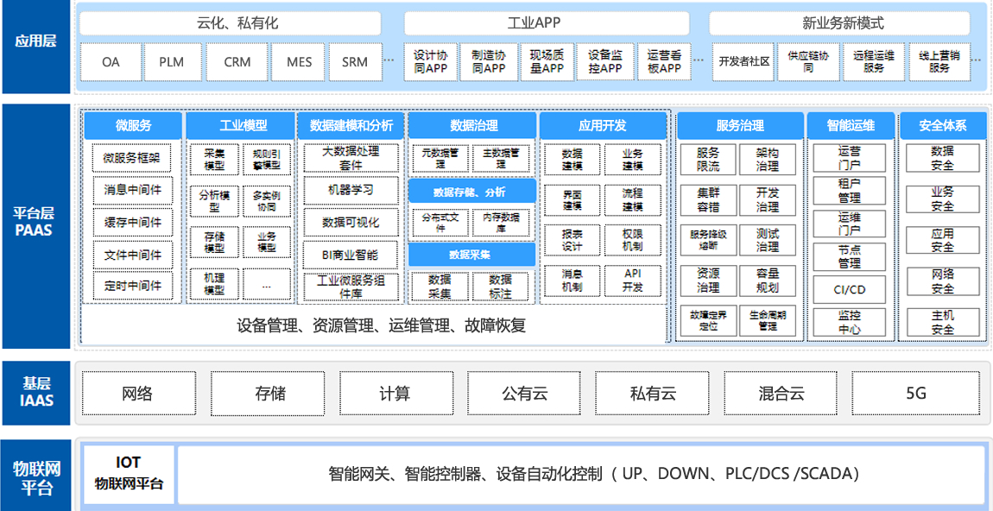Open the 开发者社区 box
Image resolution: width=993 pixels, height=511 pixels.
click(743, 62)
